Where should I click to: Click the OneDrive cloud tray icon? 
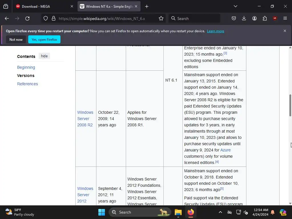tap(230, 212)
